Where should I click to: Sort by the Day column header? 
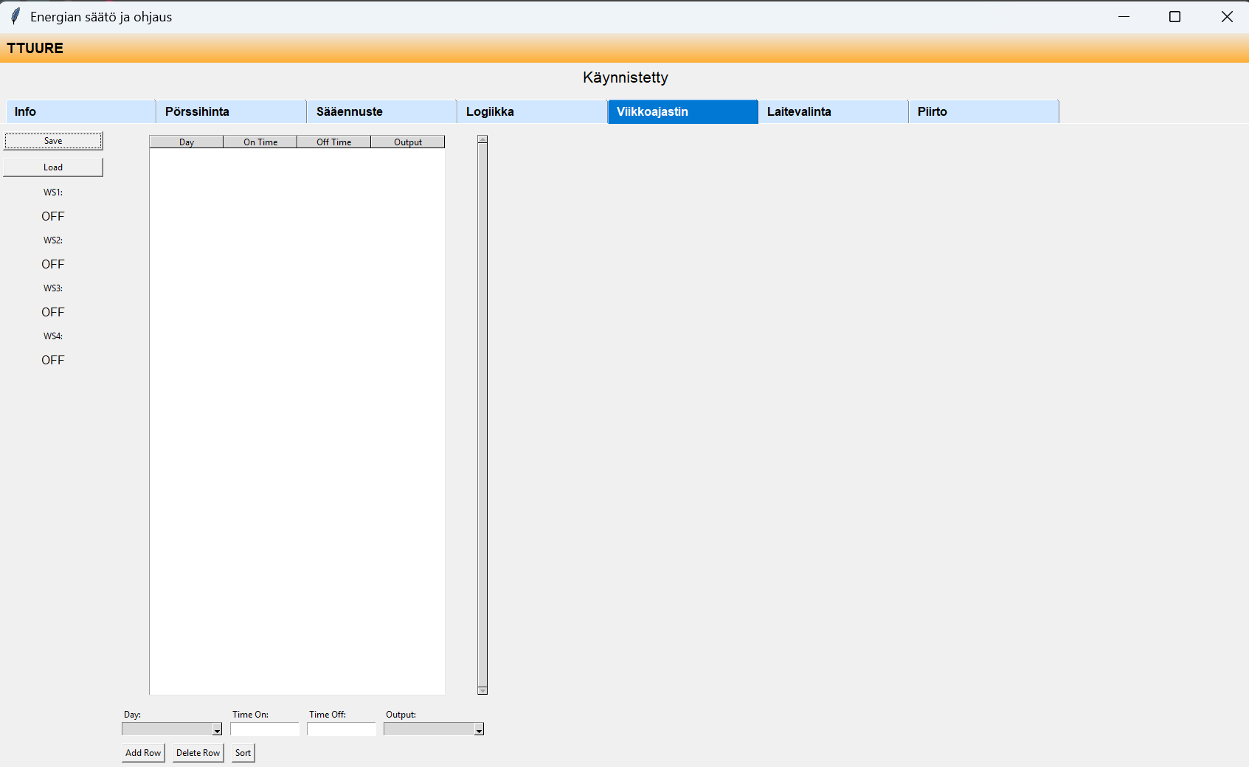(x=187, y=142)
